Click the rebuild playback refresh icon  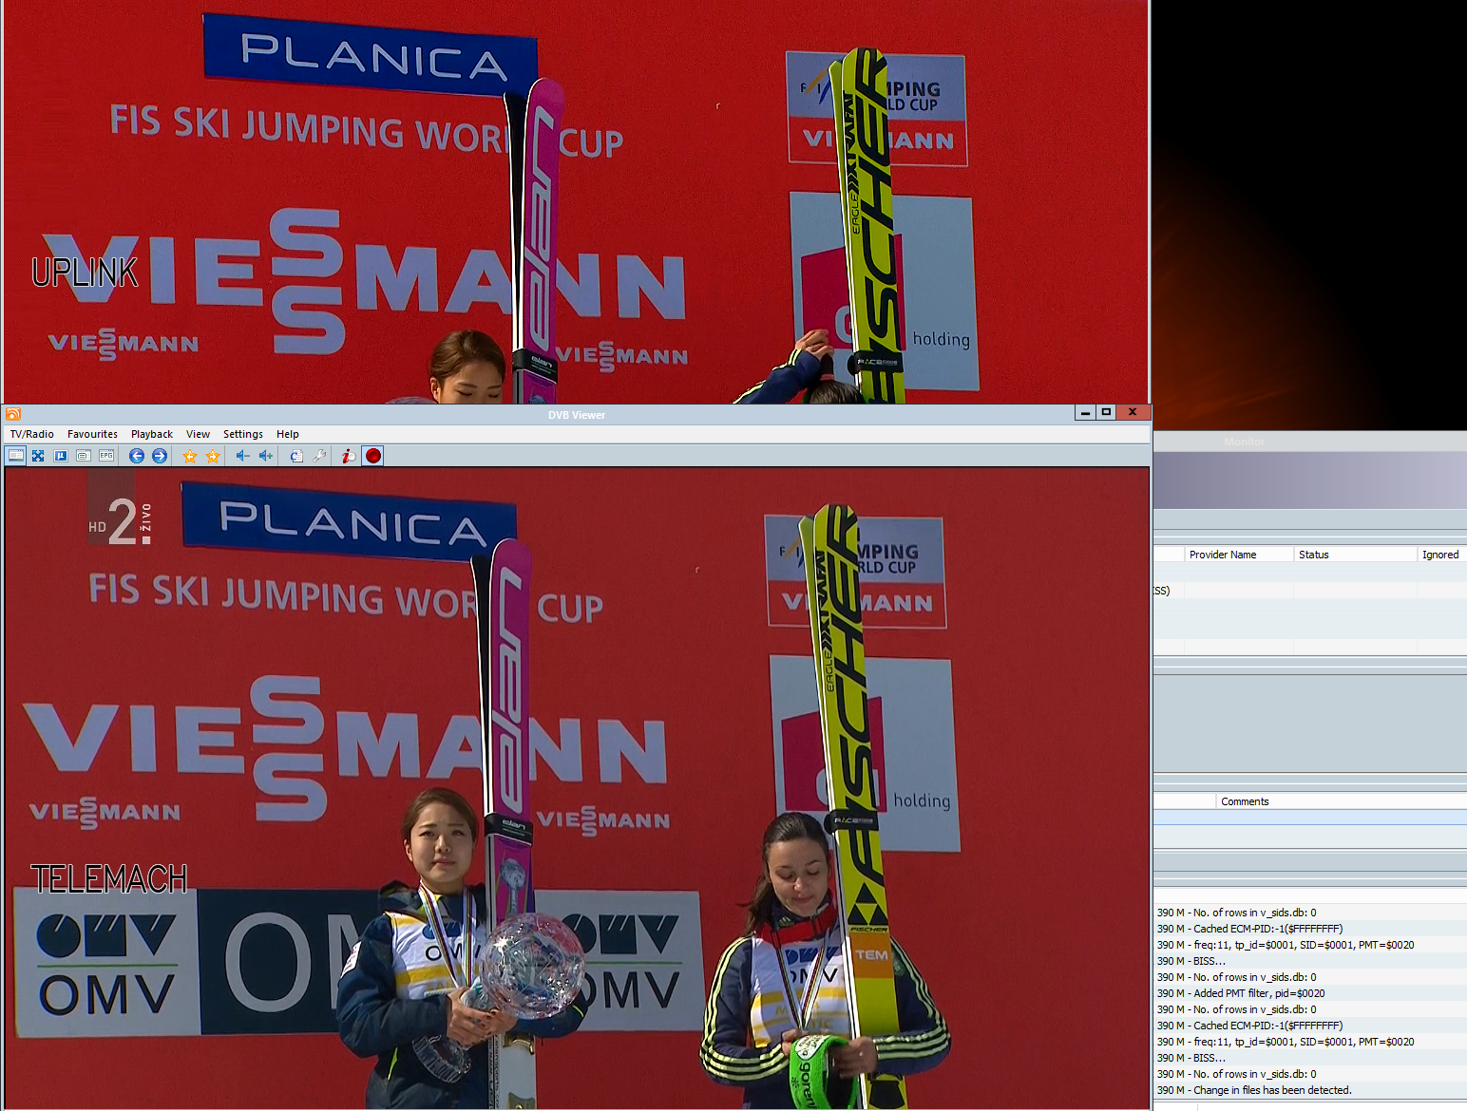pos(296,456)
